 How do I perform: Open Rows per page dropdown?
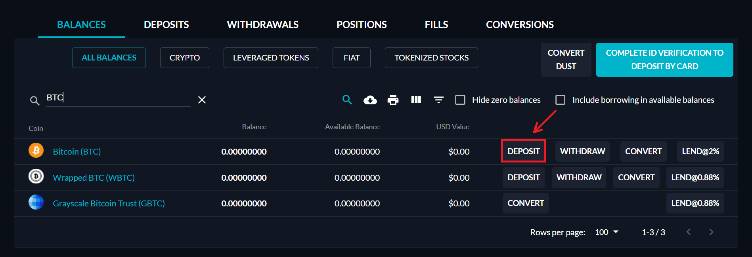pyautogui.click(x=607, y=232)
